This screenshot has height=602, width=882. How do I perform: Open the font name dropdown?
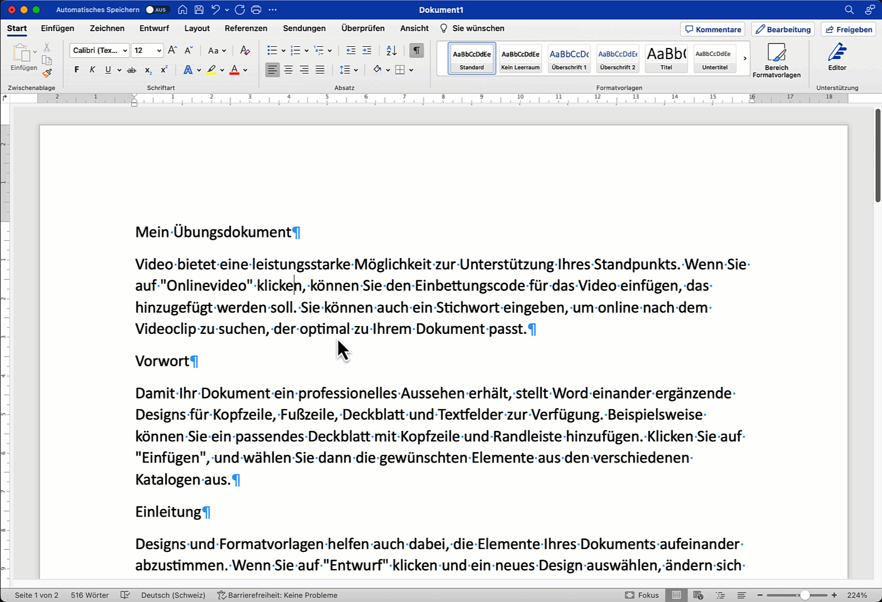point(125,51)
